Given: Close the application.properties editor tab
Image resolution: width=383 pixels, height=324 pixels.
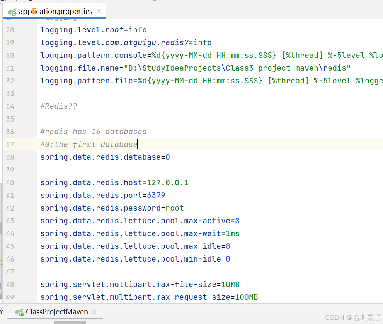Looking at the screenshot, I should (99, 12).
